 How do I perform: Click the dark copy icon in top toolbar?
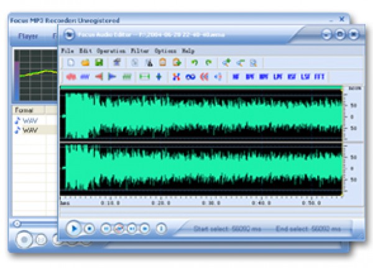[x=149, y=63]
